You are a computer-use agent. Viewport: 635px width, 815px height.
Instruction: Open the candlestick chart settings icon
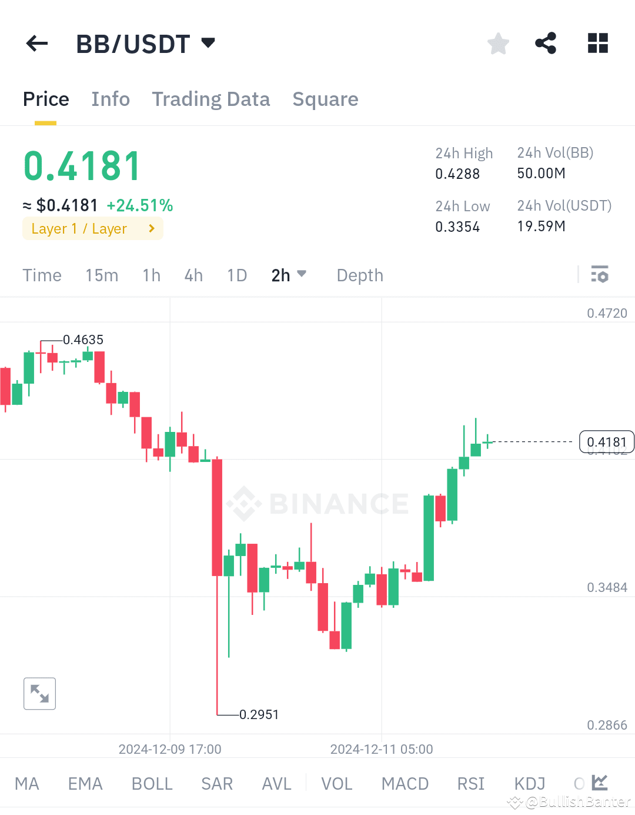point(599,274)
